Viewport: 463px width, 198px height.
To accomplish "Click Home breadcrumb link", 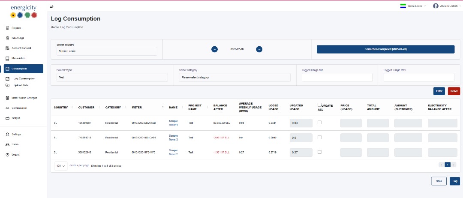I will click(x=54, y=27).
